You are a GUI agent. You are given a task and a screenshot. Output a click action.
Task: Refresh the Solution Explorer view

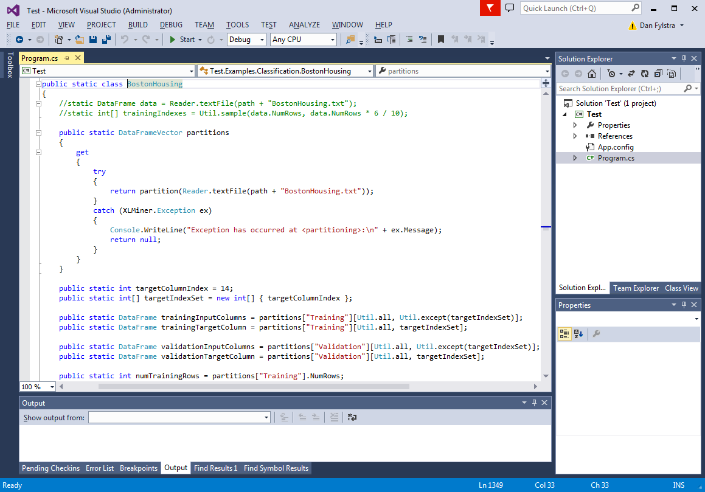pyautogui.click(x=645, y=74)
